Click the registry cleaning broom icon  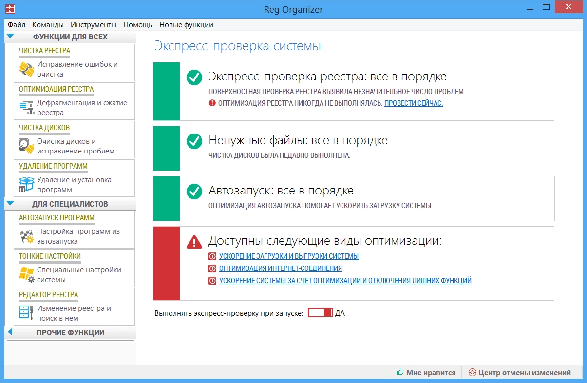[x=26, y=69]
